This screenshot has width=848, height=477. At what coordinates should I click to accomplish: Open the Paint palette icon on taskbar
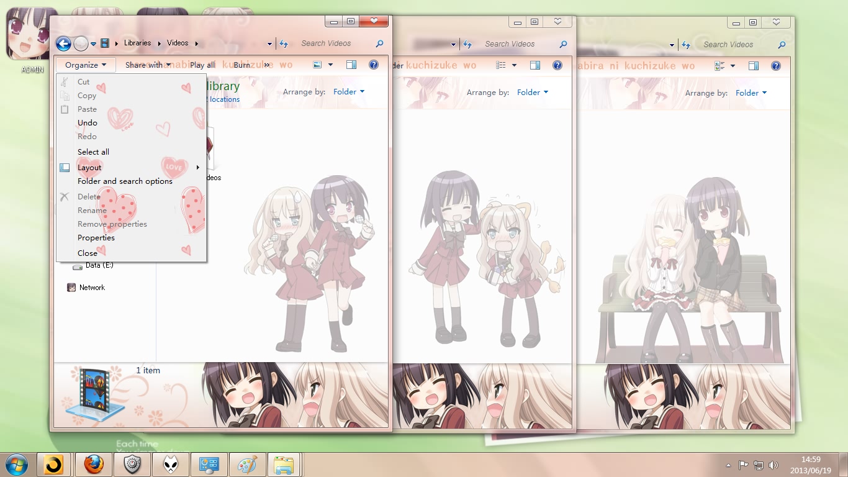pos(248,465)
